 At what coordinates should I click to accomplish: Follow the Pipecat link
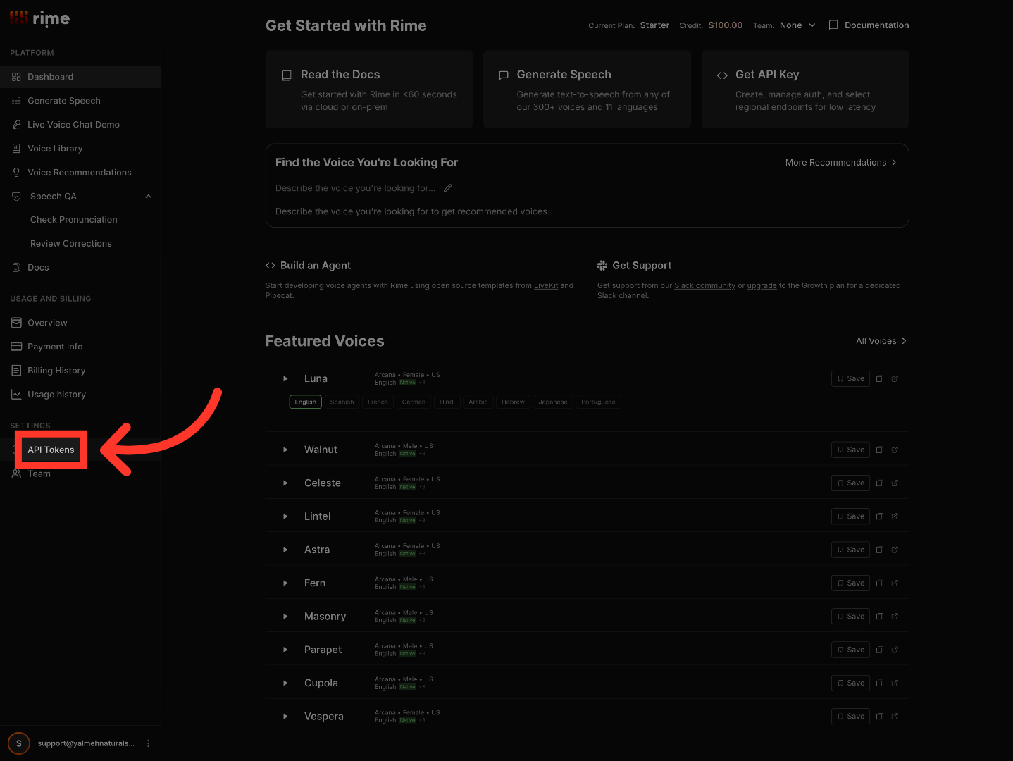(x=278, y=296)
